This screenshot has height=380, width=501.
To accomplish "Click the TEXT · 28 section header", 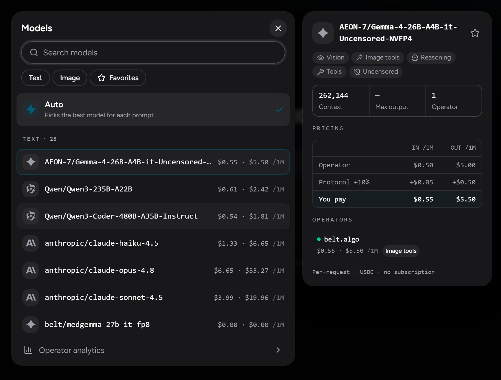I will pyautogui.click(x=39, y=139).
